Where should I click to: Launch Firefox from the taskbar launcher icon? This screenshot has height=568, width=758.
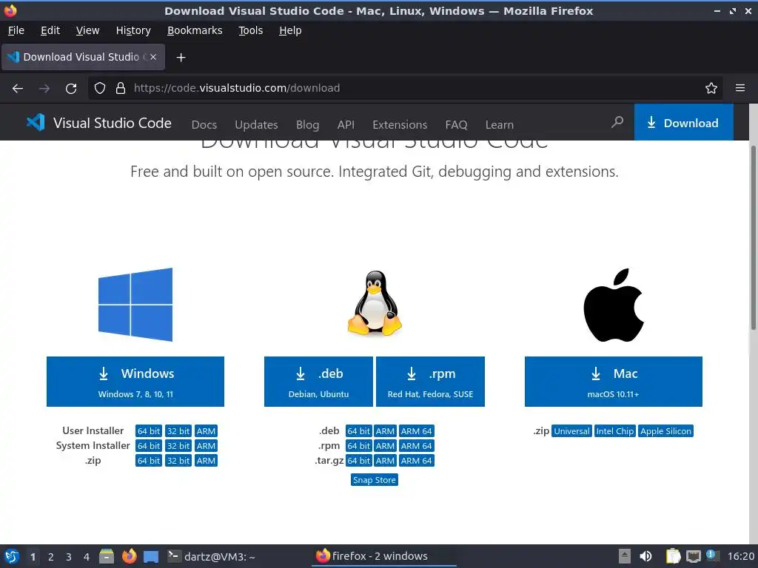point(129,556)
